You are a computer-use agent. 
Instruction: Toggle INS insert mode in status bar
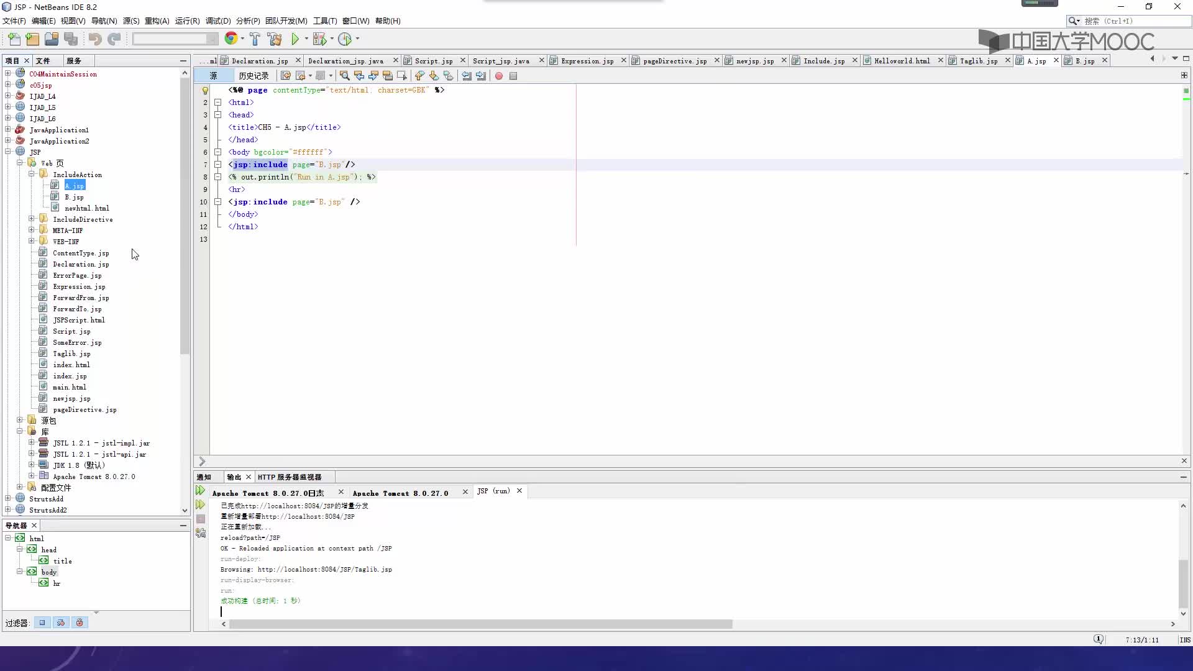click(1185, 640)
